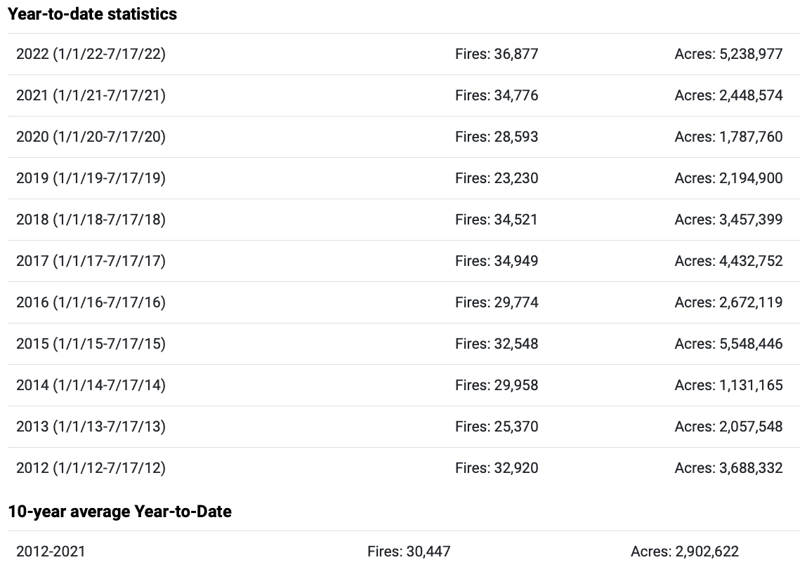
Task: Click the 10-year average acres 2,902,622
Action: (x=685, y=551)
